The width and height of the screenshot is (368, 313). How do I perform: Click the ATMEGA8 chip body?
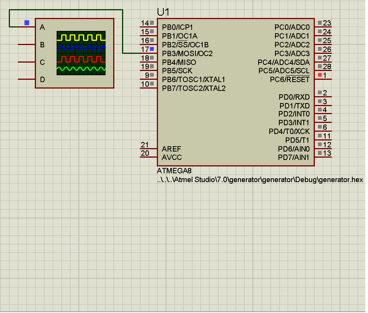tap(236, 92)
